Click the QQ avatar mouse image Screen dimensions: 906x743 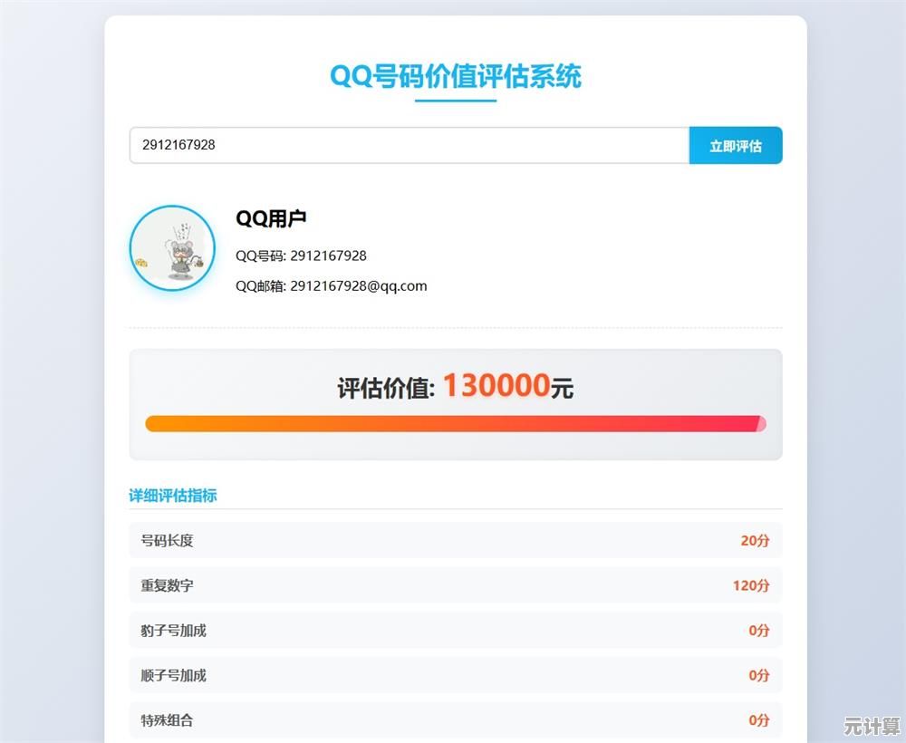172,247
